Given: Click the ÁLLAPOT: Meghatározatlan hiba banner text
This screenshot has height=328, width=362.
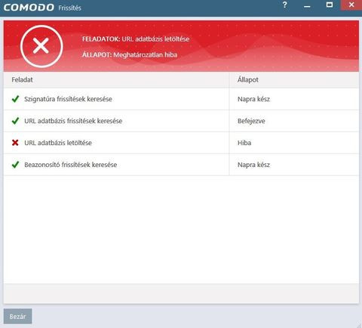Looking at the screenshot, I should tap(130, 54).
